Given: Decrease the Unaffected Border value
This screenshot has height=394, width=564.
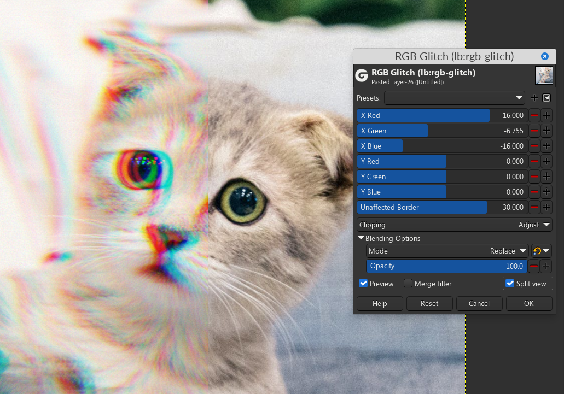Looking at the screenshot, I should [x=534, y=207].
